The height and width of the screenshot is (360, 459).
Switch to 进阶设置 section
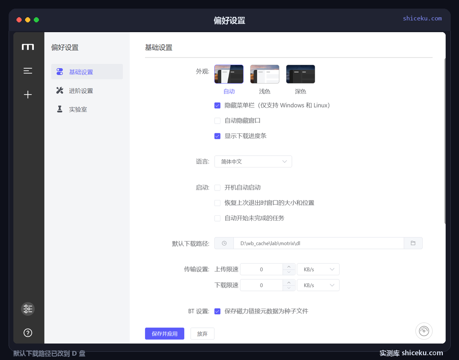coord(87,91)
